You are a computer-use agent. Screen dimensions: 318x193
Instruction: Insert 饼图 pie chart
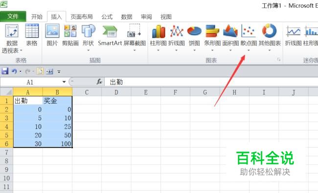[x=194, y=31]
